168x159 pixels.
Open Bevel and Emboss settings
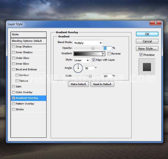coord(26,70)
